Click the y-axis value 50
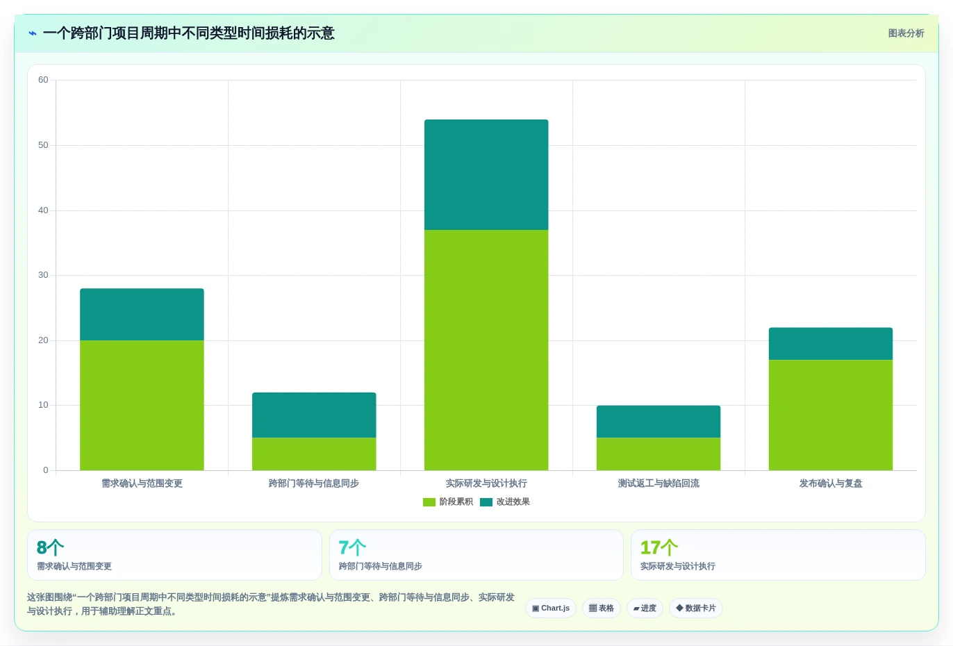The width and height of the screenshot is (953, 646). [43, 145]
